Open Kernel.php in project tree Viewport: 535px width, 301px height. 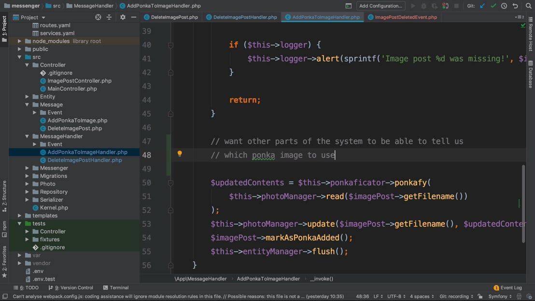pyautogui.click(x=54, y=207)
